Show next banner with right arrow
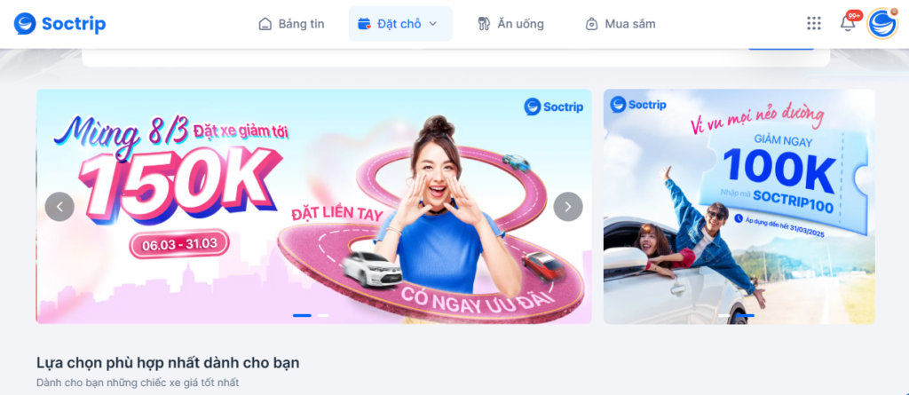Screen dimensions: 909x395 568,207
